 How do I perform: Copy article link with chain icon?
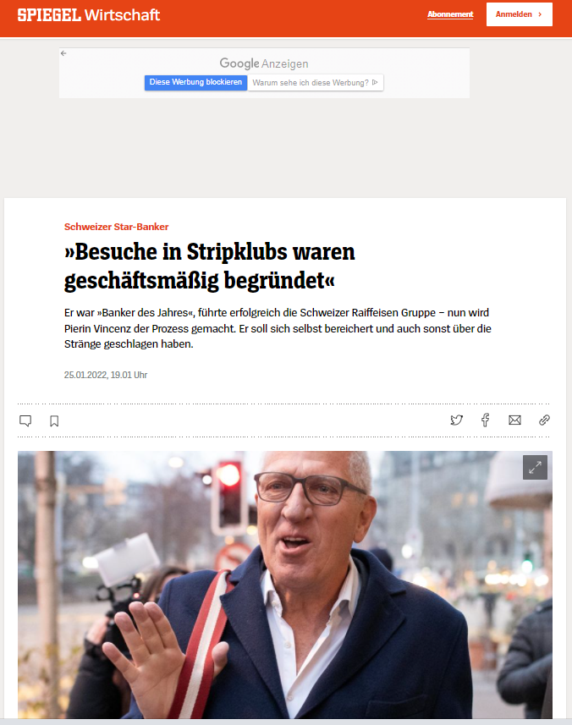(544, 420)
